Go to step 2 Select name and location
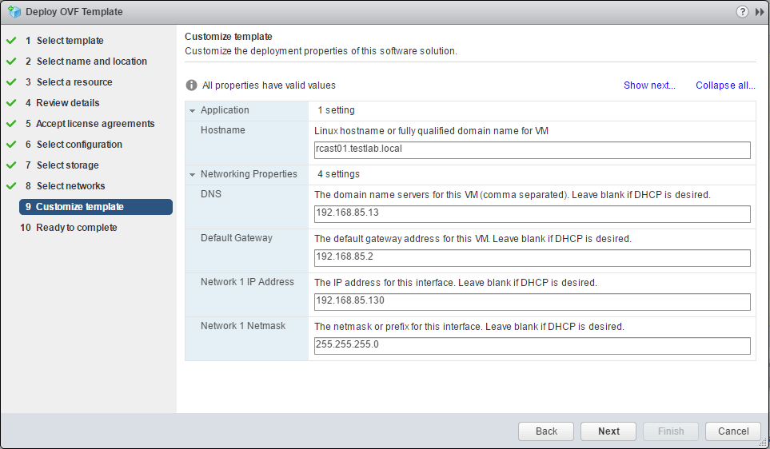 click(91, 62)
